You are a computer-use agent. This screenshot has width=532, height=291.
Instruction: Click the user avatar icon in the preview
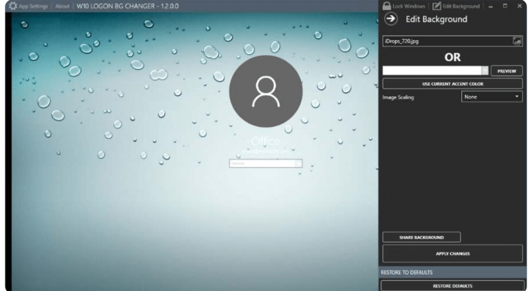pos(265,92)
